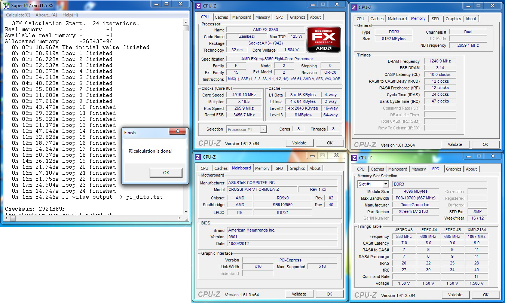Click OK in the SPD window
Image resolution: width=505 pixels, height=303 pixels.
click(x=486, y=295)
